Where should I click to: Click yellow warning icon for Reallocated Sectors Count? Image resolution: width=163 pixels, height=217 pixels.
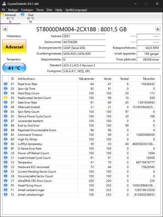coord(6,98)
